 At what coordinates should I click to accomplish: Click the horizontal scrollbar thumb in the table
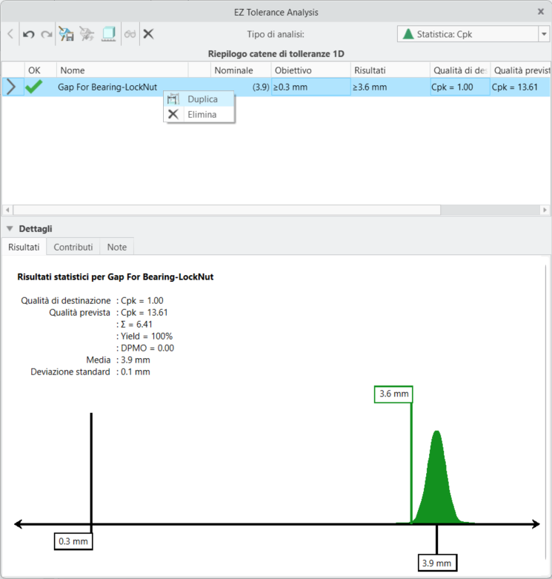tap(227, 210)
